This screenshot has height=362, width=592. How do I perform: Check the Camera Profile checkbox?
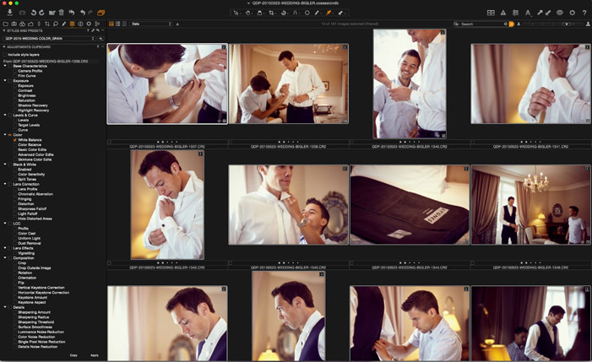[x=14, y=71]
